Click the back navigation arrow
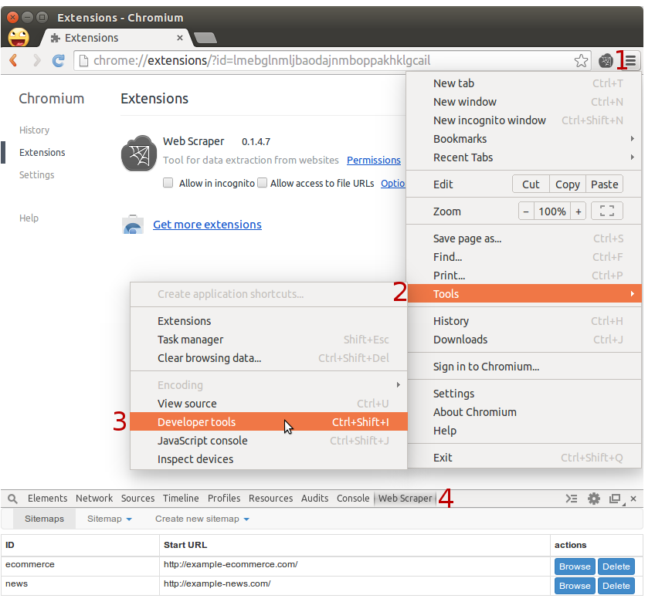Screen dimensions: 655x602 [14, 60]
